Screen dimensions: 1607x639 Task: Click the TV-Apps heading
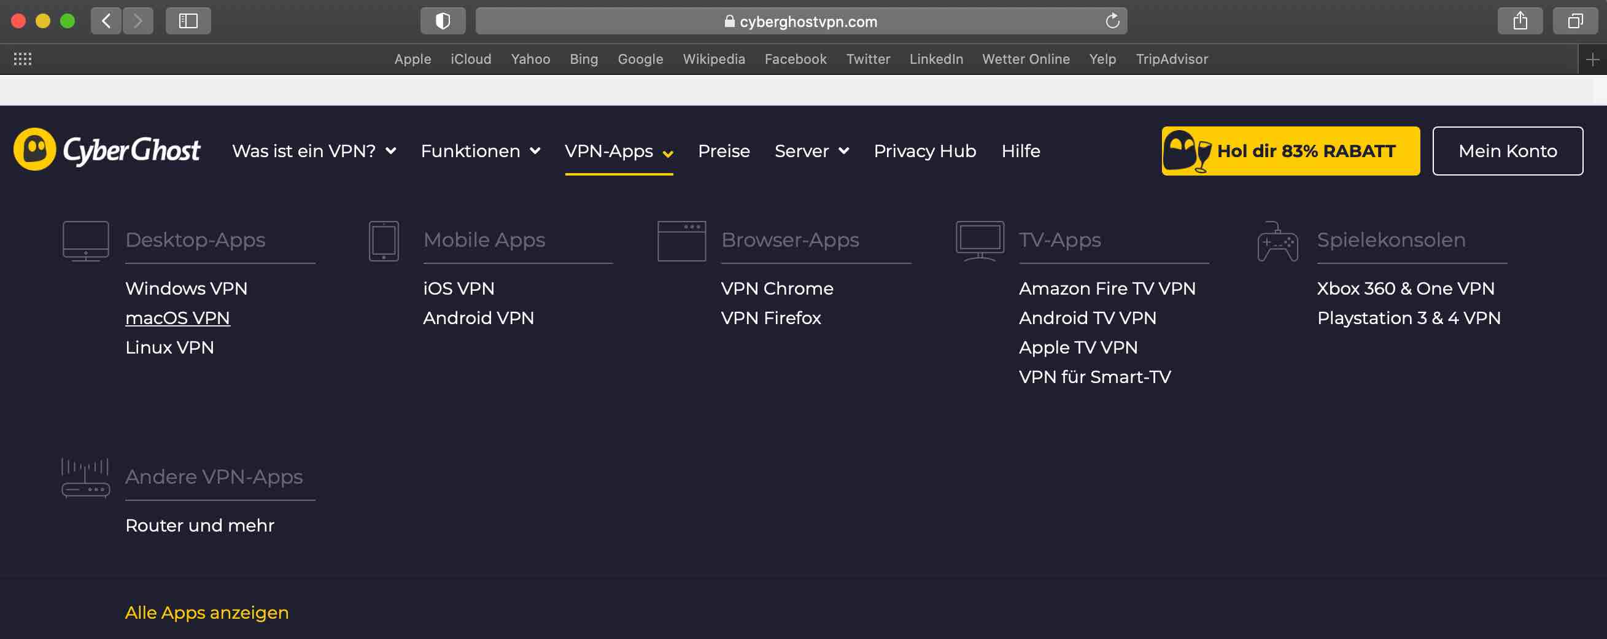(1060, 239)
